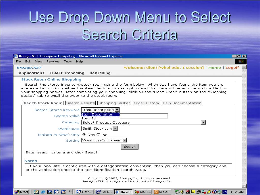Screen dimensions: 260x195
Task: Click the 'Stock Room Online Shopping' heading
Action: (51, 79)
